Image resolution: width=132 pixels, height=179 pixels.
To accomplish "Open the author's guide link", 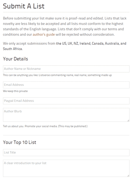I will pos(44,34).
